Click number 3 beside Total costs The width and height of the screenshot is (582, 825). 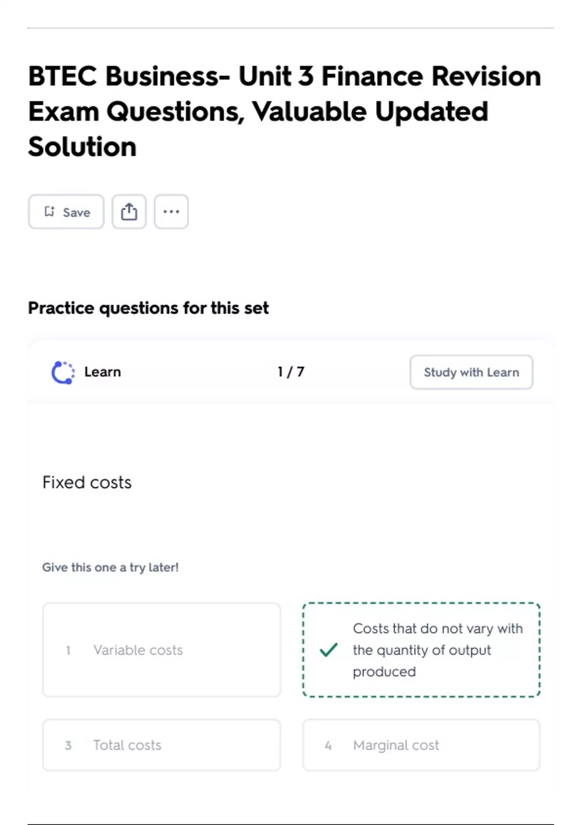(68, 745)
